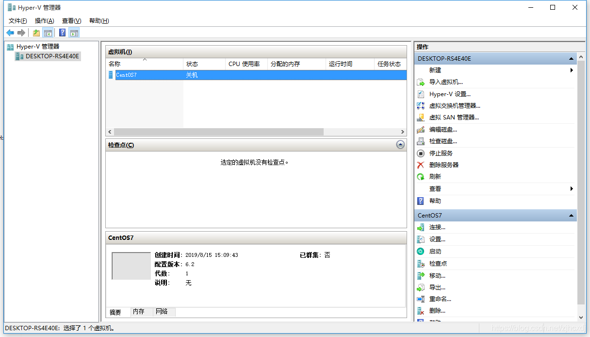Screen dimensions: 590x337
Task: Open the 帮助(H) menu
Action: point(99,21)
